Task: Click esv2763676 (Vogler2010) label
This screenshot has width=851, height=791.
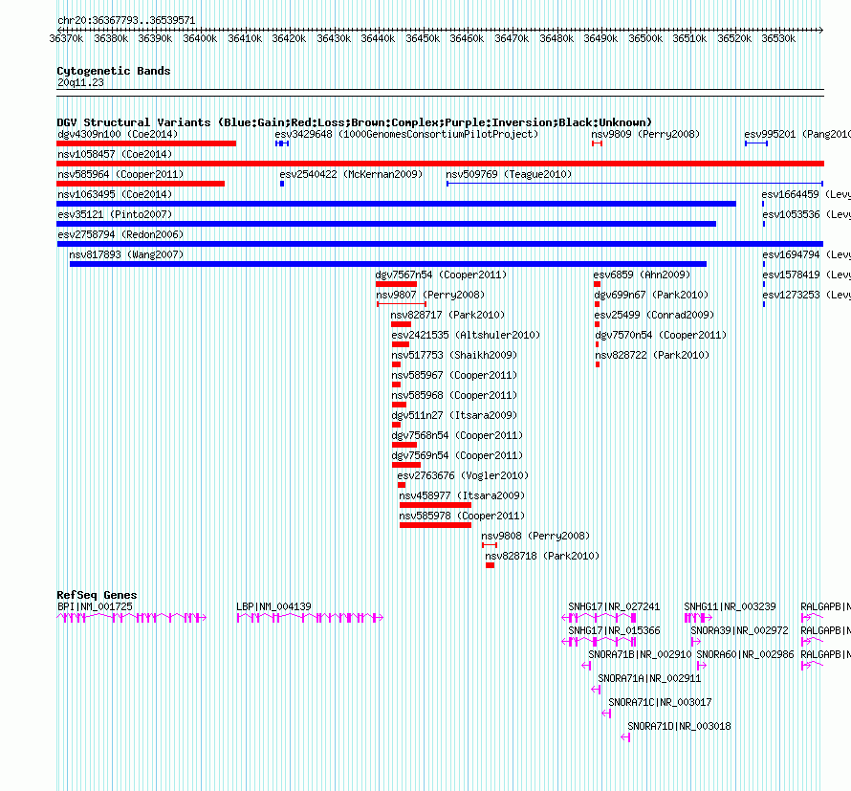Action: (463, 475)
